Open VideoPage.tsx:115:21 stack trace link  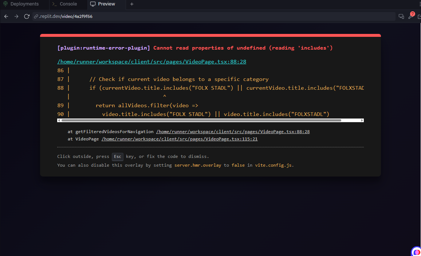pyautogui.click(x=179, y=139)
